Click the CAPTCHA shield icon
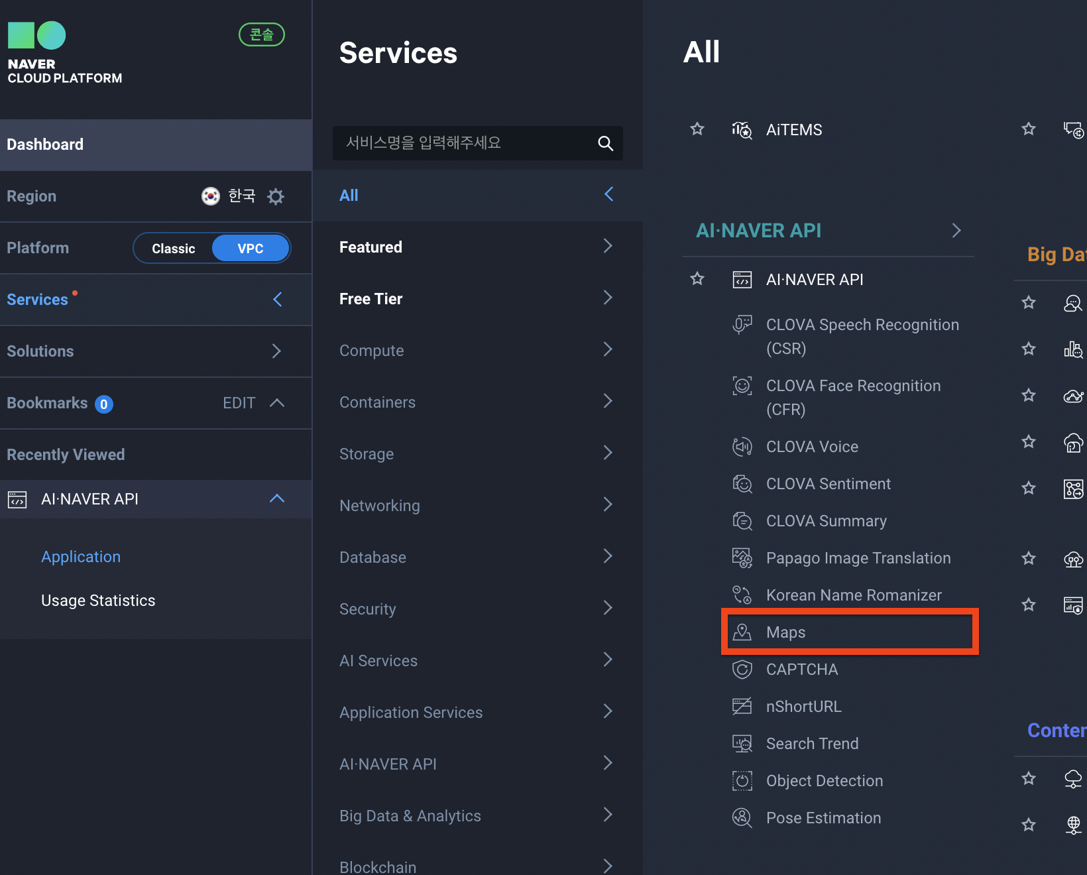This screenshot has width=1087, height=875. pos(742,670)
